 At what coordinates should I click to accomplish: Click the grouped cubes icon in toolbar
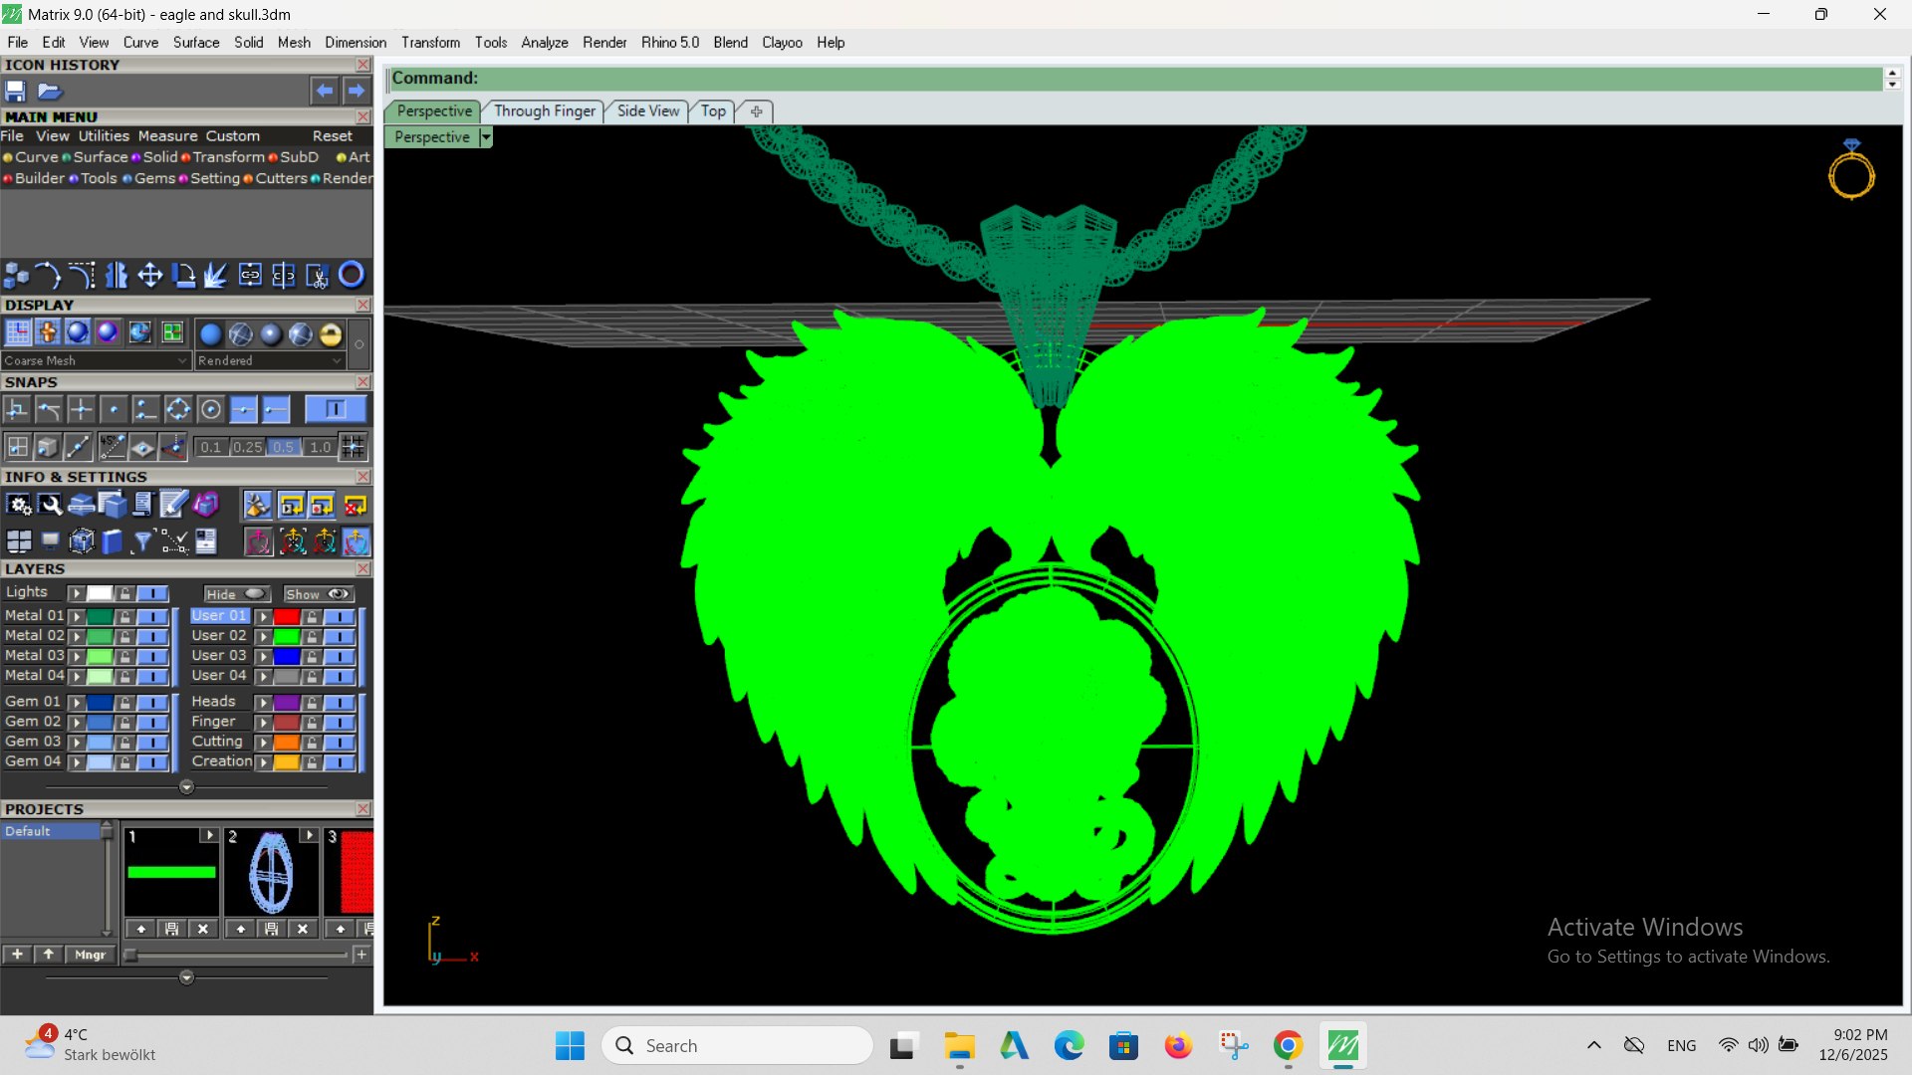coord(17,275)
